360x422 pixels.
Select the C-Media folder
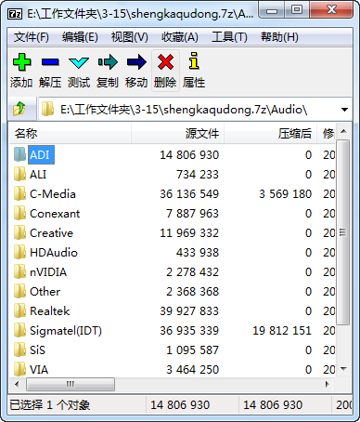(x=53, y=194)
